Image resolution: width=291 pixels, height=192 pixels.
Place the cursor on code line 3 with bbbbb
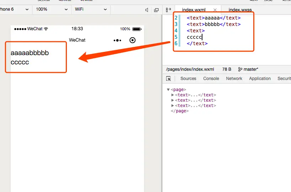pos(213,24)
